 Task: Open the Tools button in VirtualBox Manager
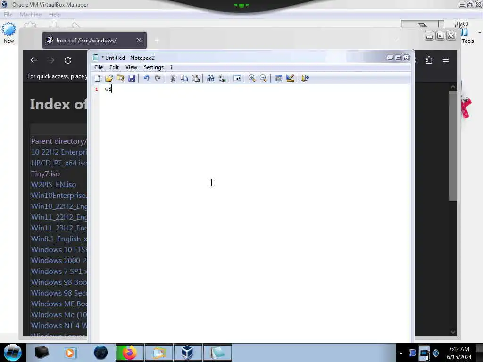[467, 33]
